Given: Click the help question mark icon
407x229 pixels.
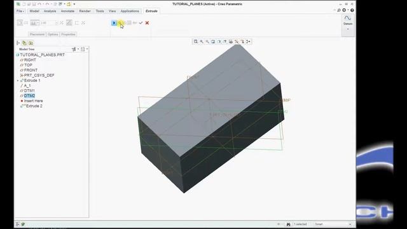Looking at the screenshot, I should tap(352, 10).
